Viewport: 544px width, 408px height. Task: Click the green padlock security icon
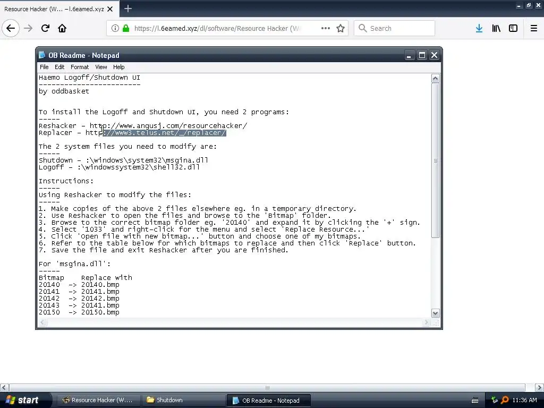click(x=126, y=28)
